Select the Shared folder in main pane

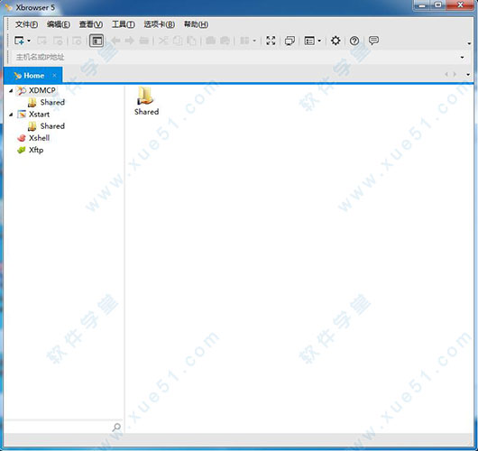pos(146,101)
